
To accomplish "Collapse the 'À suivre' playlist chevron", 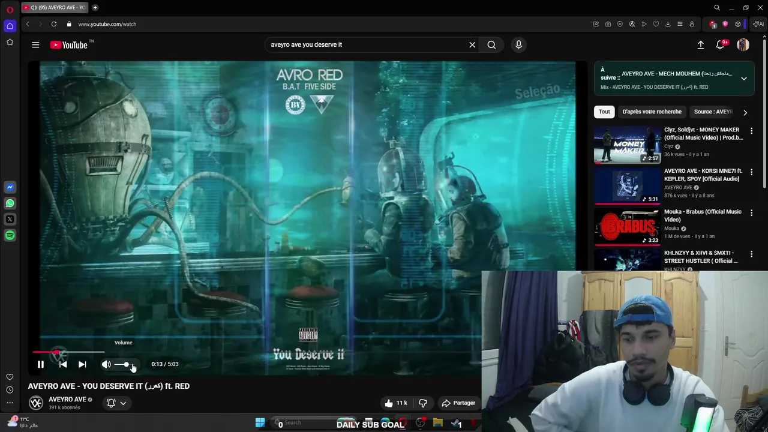I will click(x=743, y=79).
